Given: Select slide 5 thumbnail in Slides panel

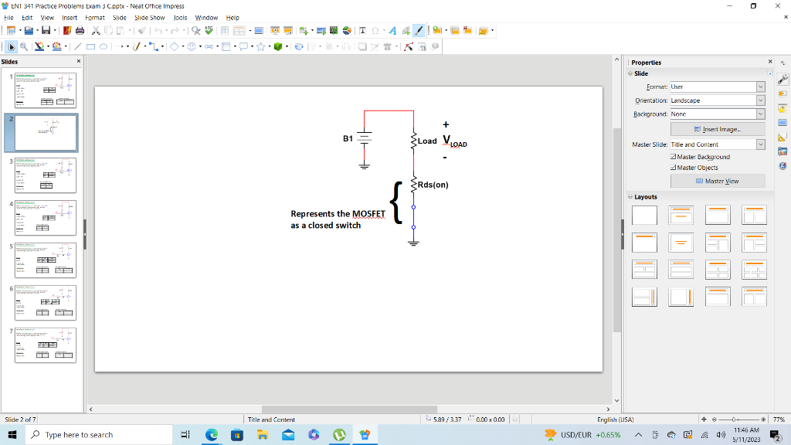Looking at the screenshot, I should coord(44,260).
